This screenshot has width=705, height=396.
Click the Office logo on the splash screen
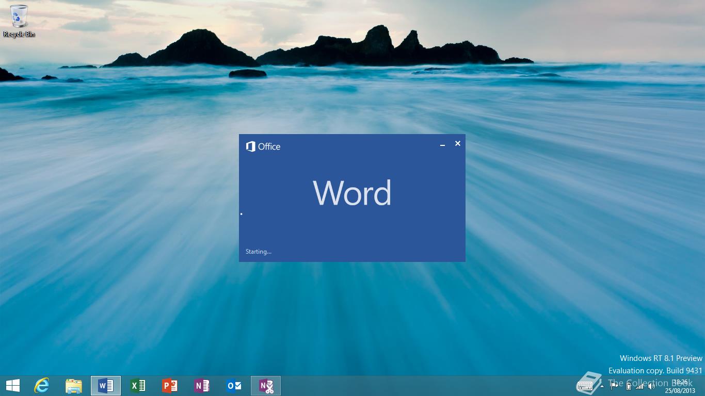tap(263, 146)
